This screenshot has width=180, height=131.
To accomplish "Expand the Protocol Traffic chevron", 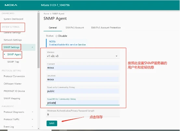I will (32, 119).
